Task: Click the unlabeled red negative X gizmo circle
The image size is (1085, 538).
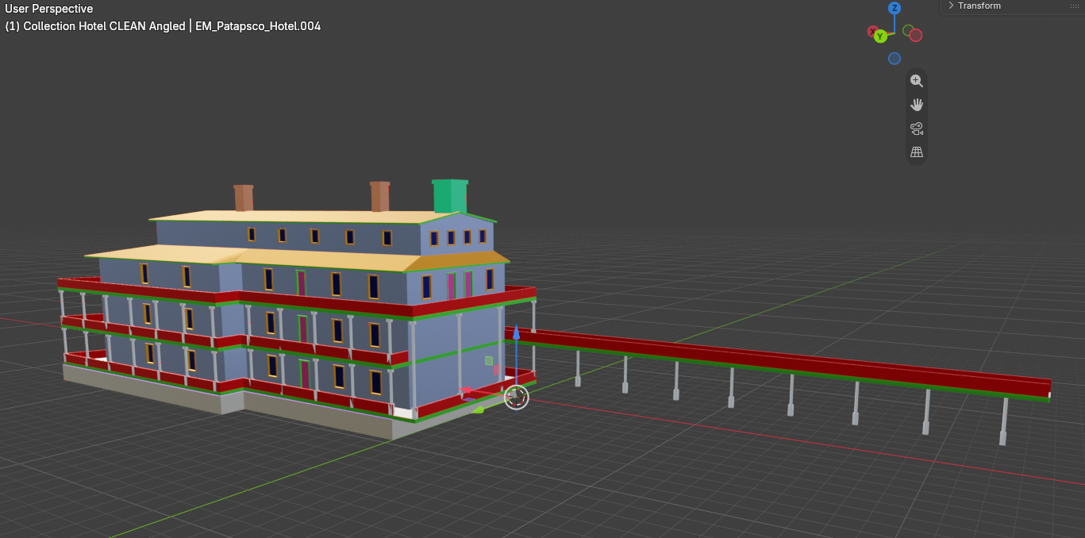Action: pyautogui.click(x=916, y=35)
